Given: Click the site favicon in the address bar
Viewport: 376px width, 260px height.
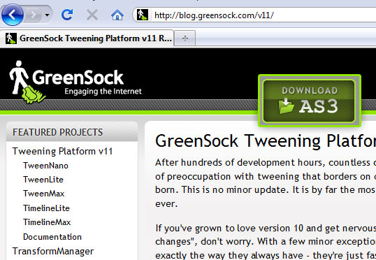Looking at the screenshot, I should [143, 15].
